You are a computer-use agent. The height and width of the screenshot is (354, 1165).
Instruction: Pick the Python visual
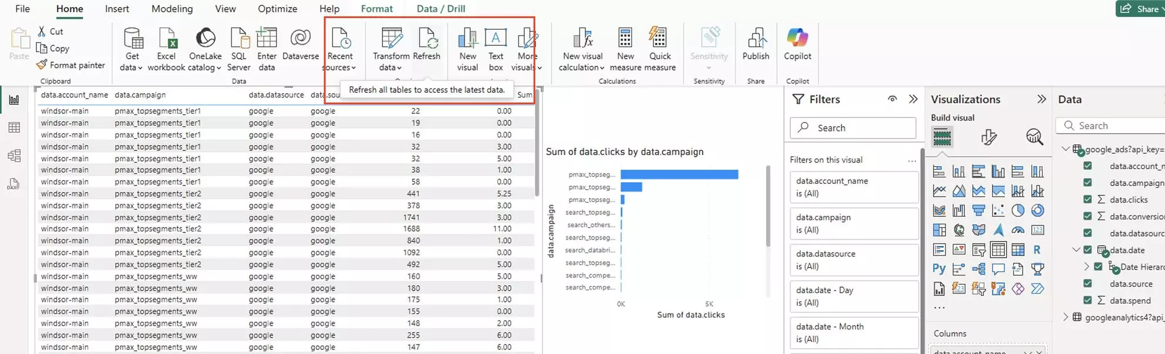tap(939, 269)
